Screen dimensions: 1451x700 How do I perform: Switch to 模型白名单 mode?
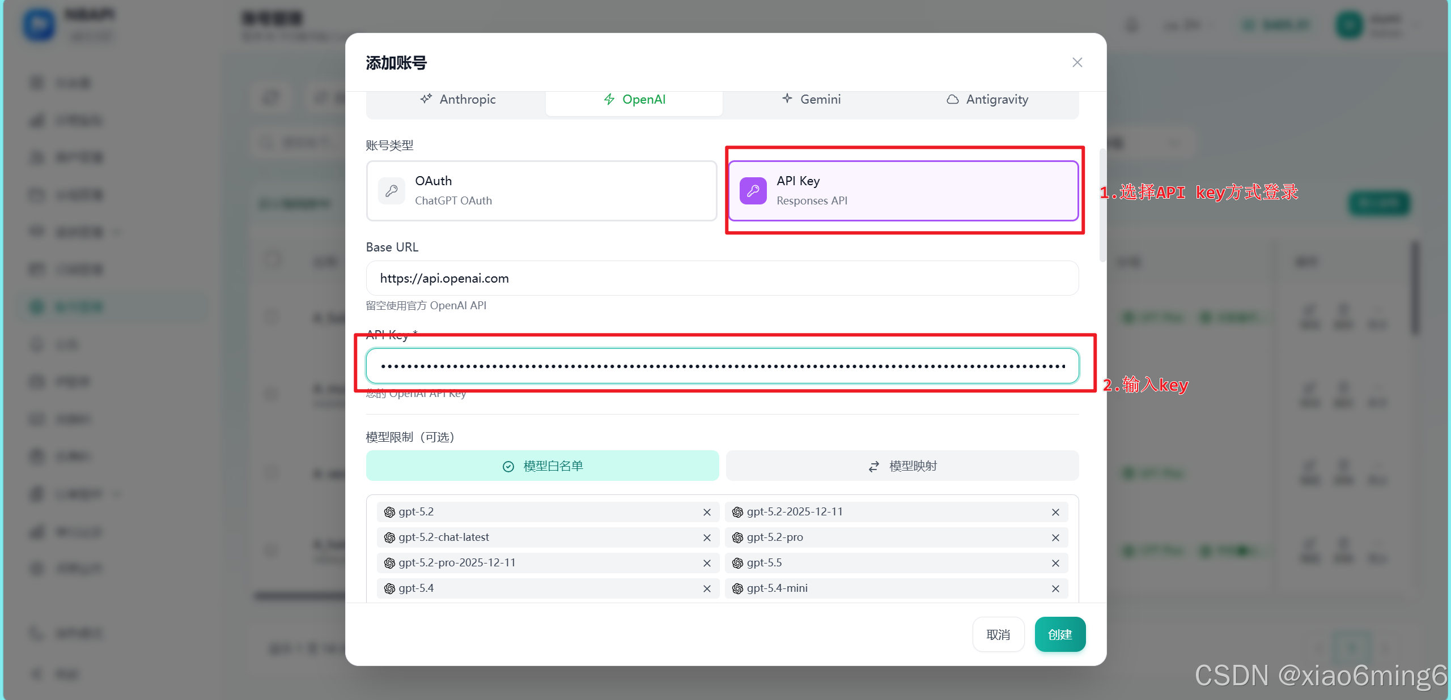point(542,466)
